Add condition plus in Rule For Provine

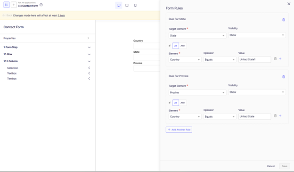pos(280,116)
